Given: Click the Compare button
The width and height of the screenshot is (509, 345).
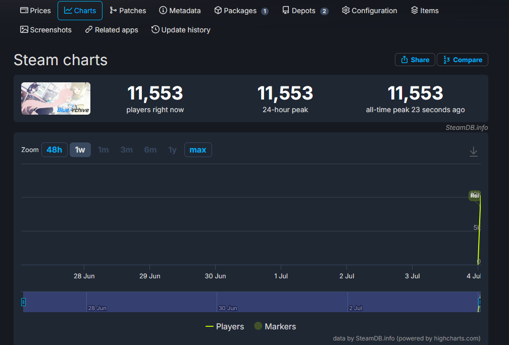Looking at the screenshot, I should point(463,60).
